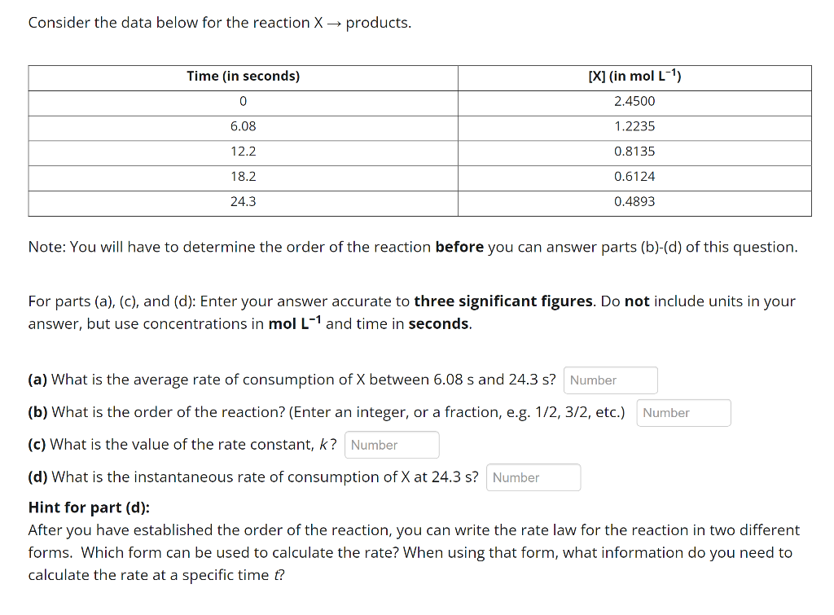The width and height of the screenshot is (834, 615).
Task: Click the table cell showing 0.4893
Action: point(634,201)
